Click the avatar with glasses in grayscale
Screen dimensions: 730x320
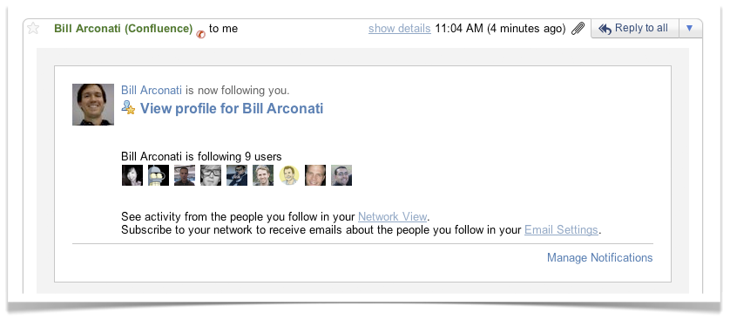pyautogui.click(x=211, y=175)
